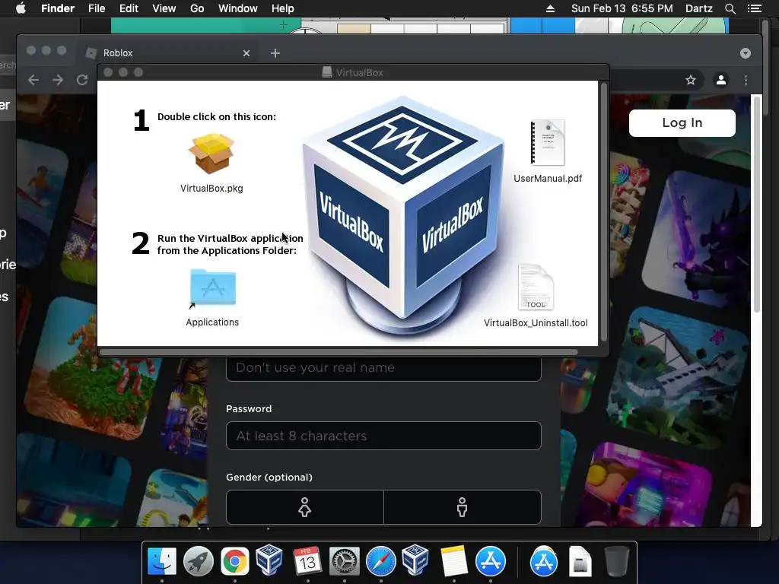Open Notification Center list icon in menu bar

coord(755,8)
